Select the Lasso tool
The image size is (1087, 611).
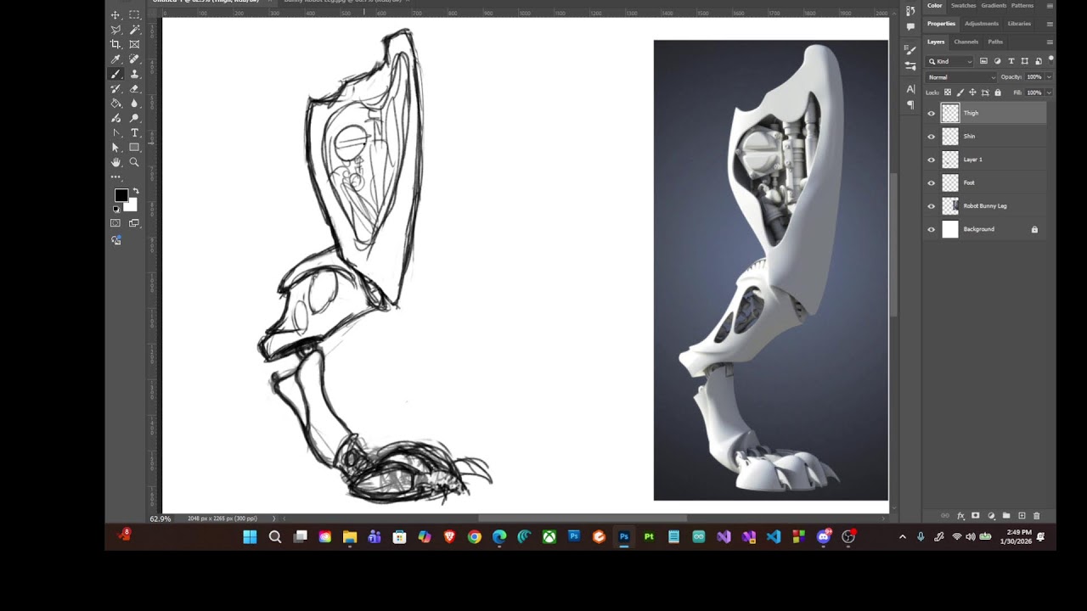click(x=115, y=30)
